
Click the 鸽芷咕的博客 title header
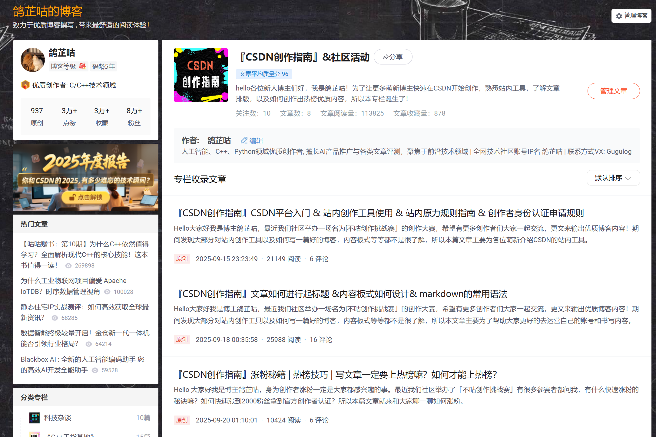coord(48,11)
